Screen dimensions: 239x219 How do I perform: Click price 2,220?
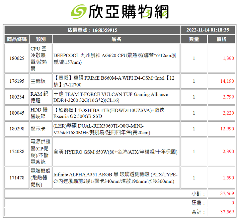228,113
